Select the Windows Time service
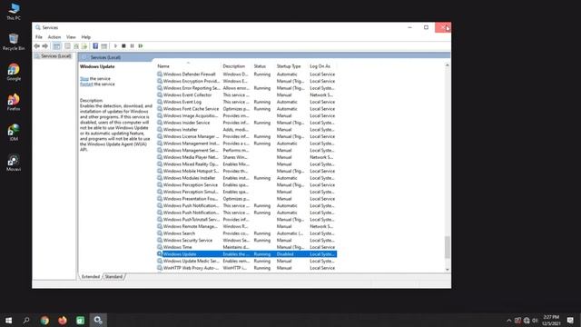The image size is (581, 327). 246,247
